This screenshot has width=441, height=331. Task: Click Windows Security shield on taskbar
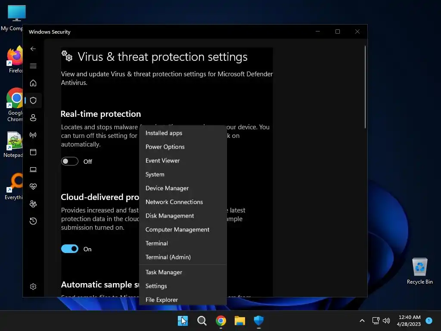(x=259, y=321)
